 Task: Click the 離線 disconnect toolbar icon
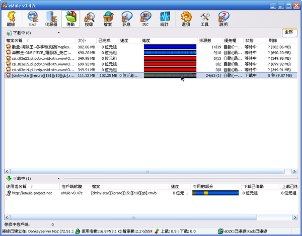point(12,19)
